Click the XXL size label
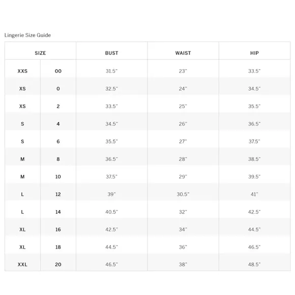295x295 pixels. [x=22, y=264]
